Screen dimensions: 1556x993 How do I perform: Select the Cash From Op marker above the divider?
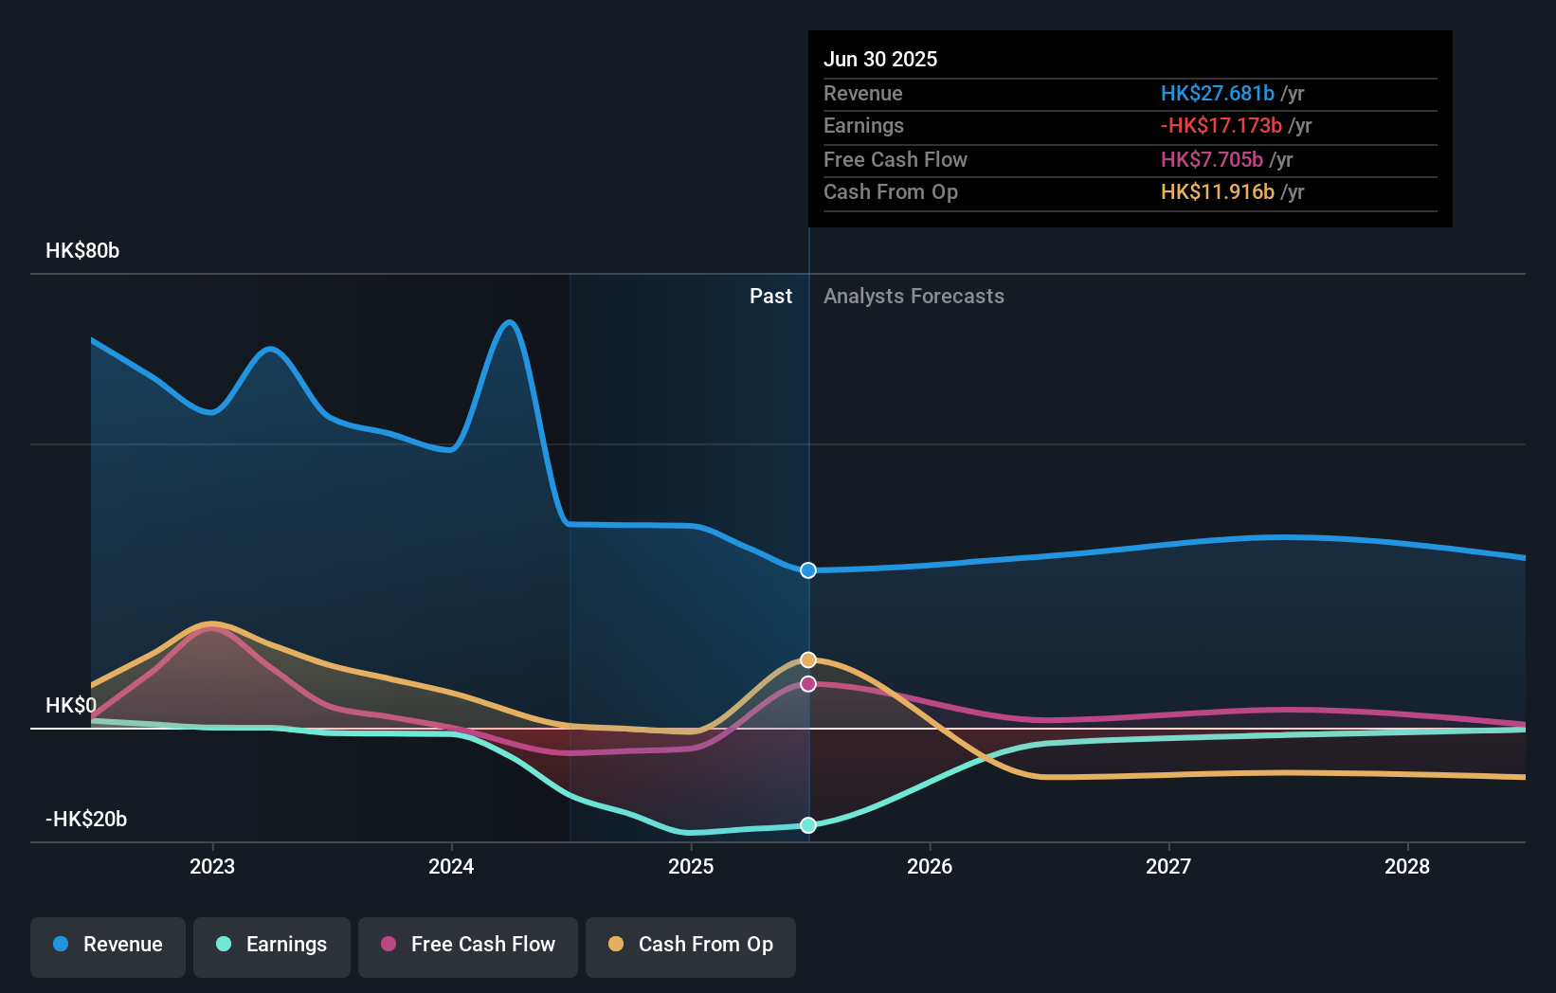click(808, 659)
